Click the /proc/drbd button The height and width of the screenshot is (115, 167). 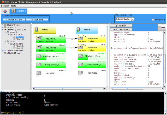pos(121,26)
